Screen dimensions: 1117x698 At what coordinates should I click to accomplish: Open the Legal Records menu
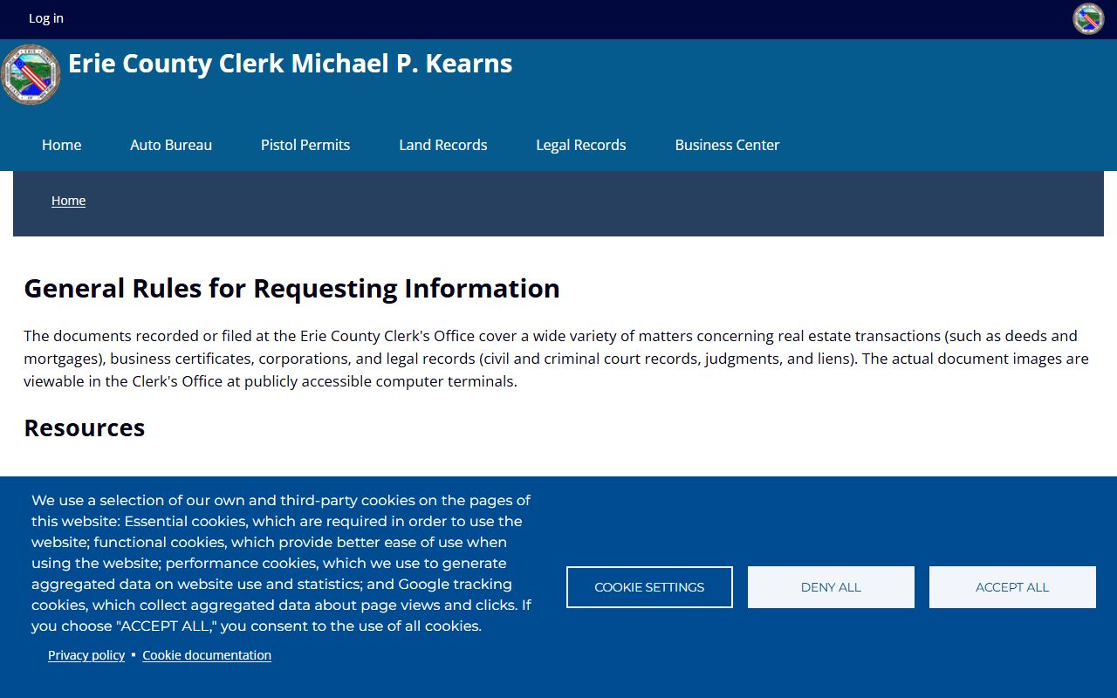581,145
